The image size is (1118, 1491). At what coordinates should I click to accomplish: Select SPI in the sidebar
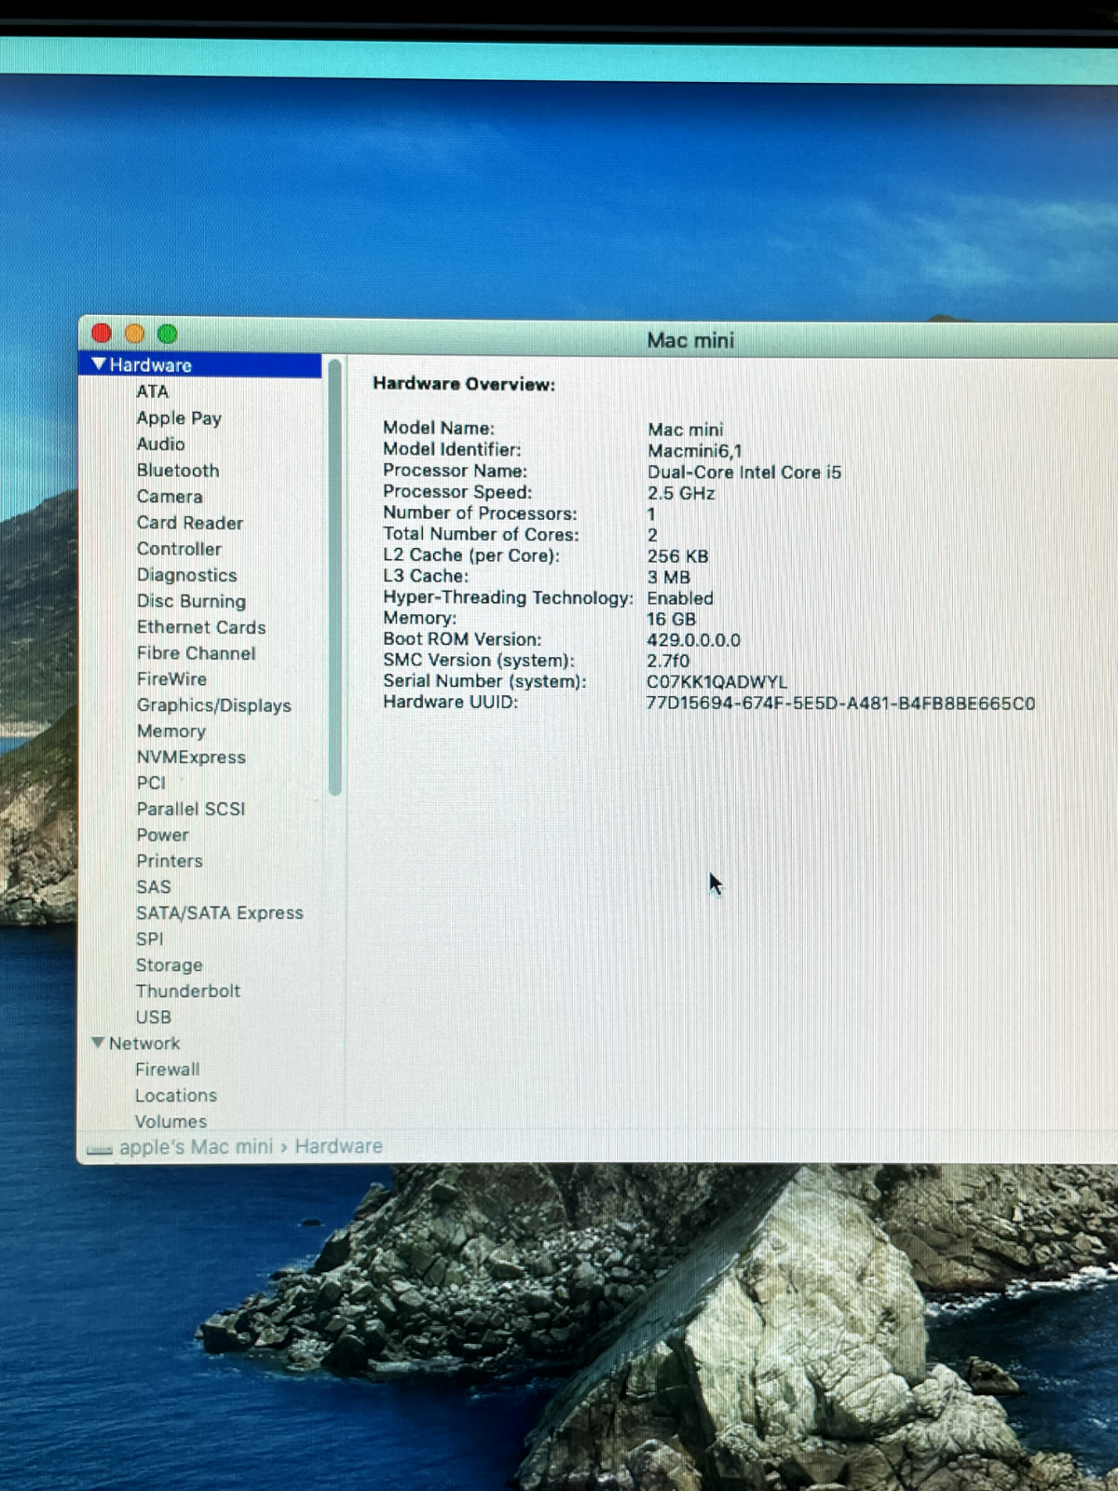(149, 938)
